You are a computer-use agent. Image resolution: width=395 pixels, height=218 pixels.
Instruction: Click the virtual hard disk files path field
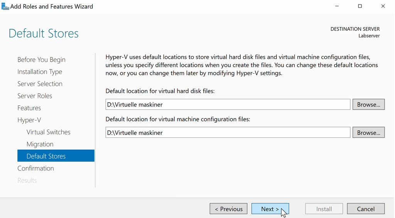(x=228, y=105)
